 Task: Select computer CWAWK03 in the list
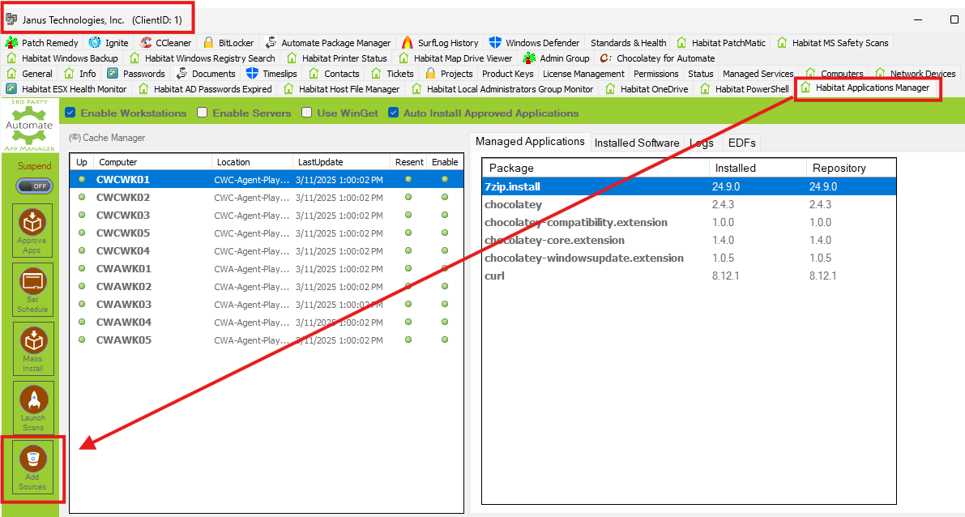(x=124, y=305)
